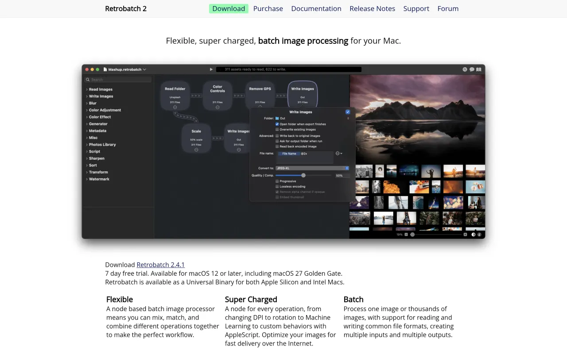567x354 pixels.
Task: Open the Documentation page
Action: point(316,8)
